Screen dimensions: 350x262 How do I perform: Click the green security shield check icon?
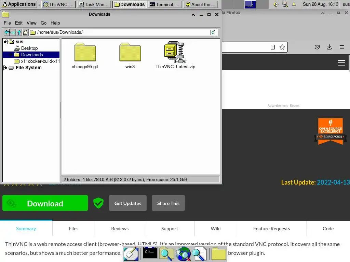click(98, 203)
